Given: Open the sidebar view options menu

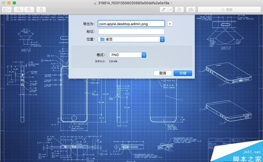Looking at the screenshot, I should click(x=7, y=10).
